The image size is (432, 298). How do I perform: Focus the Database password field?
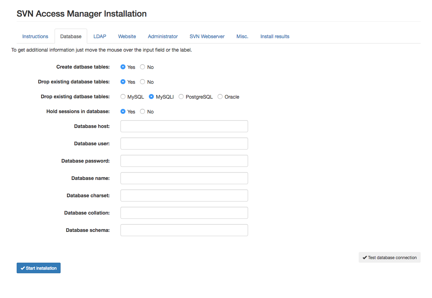tap(184, 161)
